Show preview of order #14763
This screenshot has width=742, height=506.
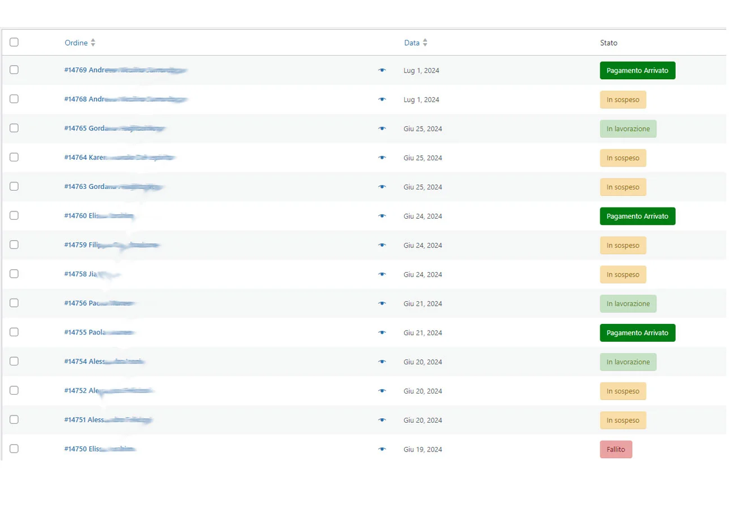click(x=382, y=187)
